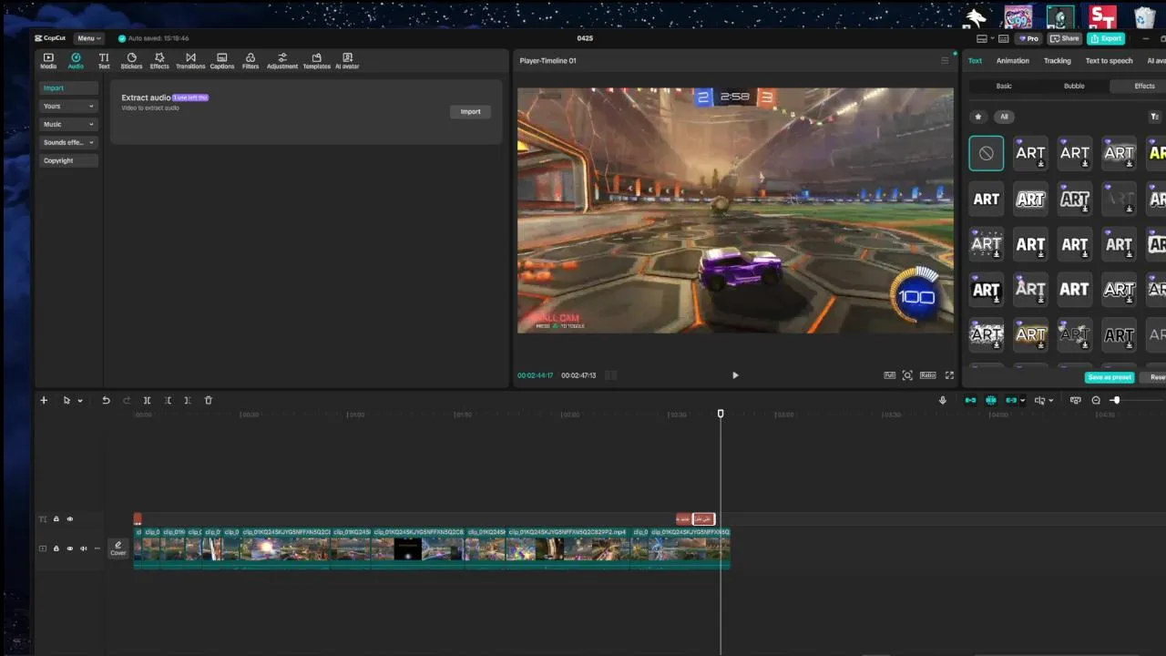Lock the text track
This screenshot has height=656, width=1166.
pos(56,519)
